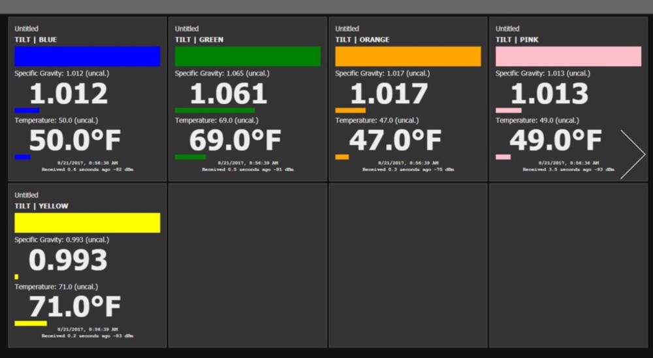Viewport: 653px width, 358px height.
Task: Click the 47.0°F temperature value
Action: [x=395, y=140]
